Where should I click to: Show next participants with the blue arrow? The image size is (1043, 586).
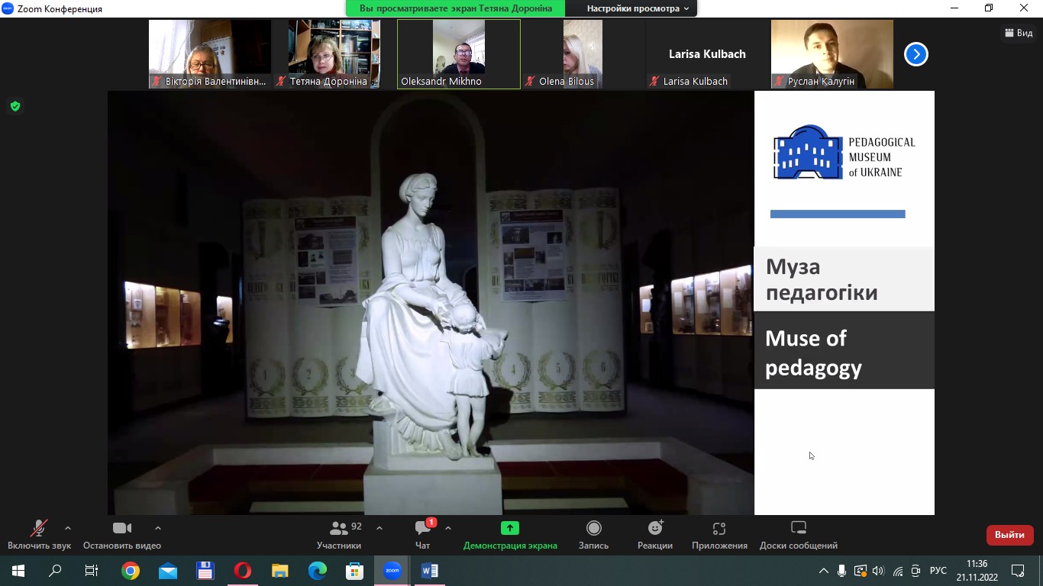tap(915, 54)
